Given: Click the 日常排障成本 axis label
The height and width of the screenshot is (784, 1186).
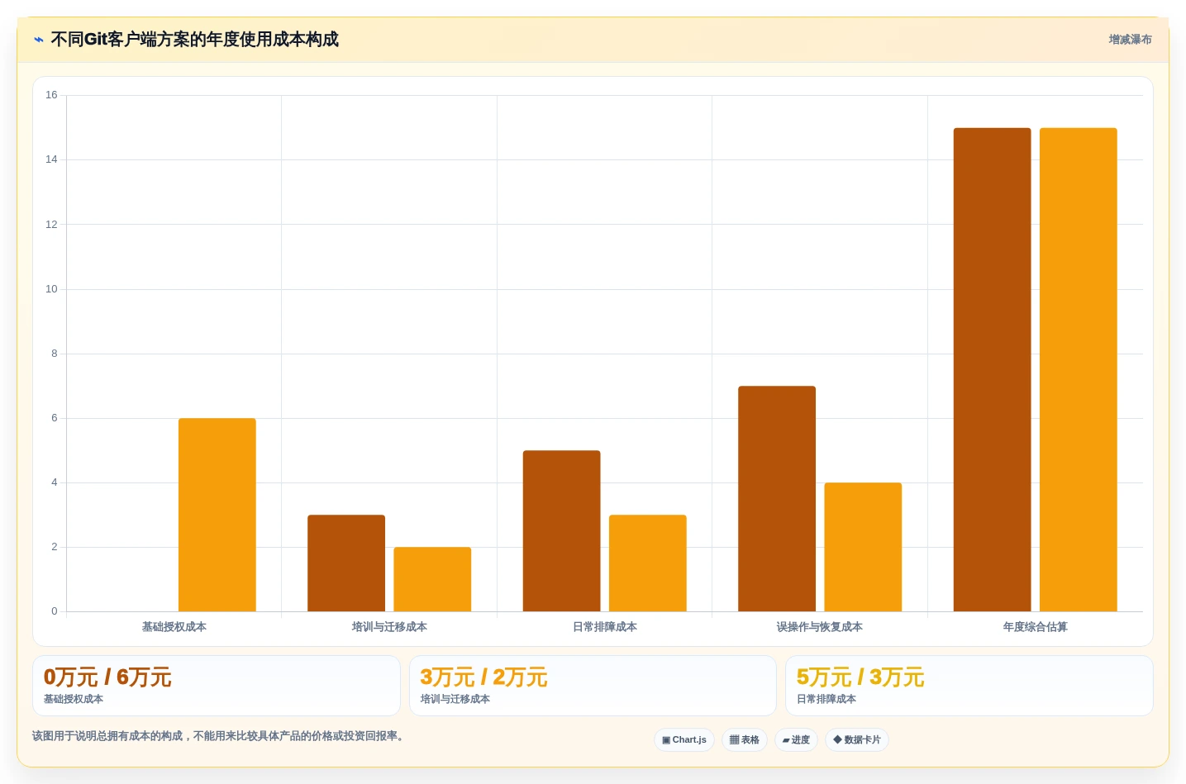Looking at the screenshot, I should (x=605, y=627).
